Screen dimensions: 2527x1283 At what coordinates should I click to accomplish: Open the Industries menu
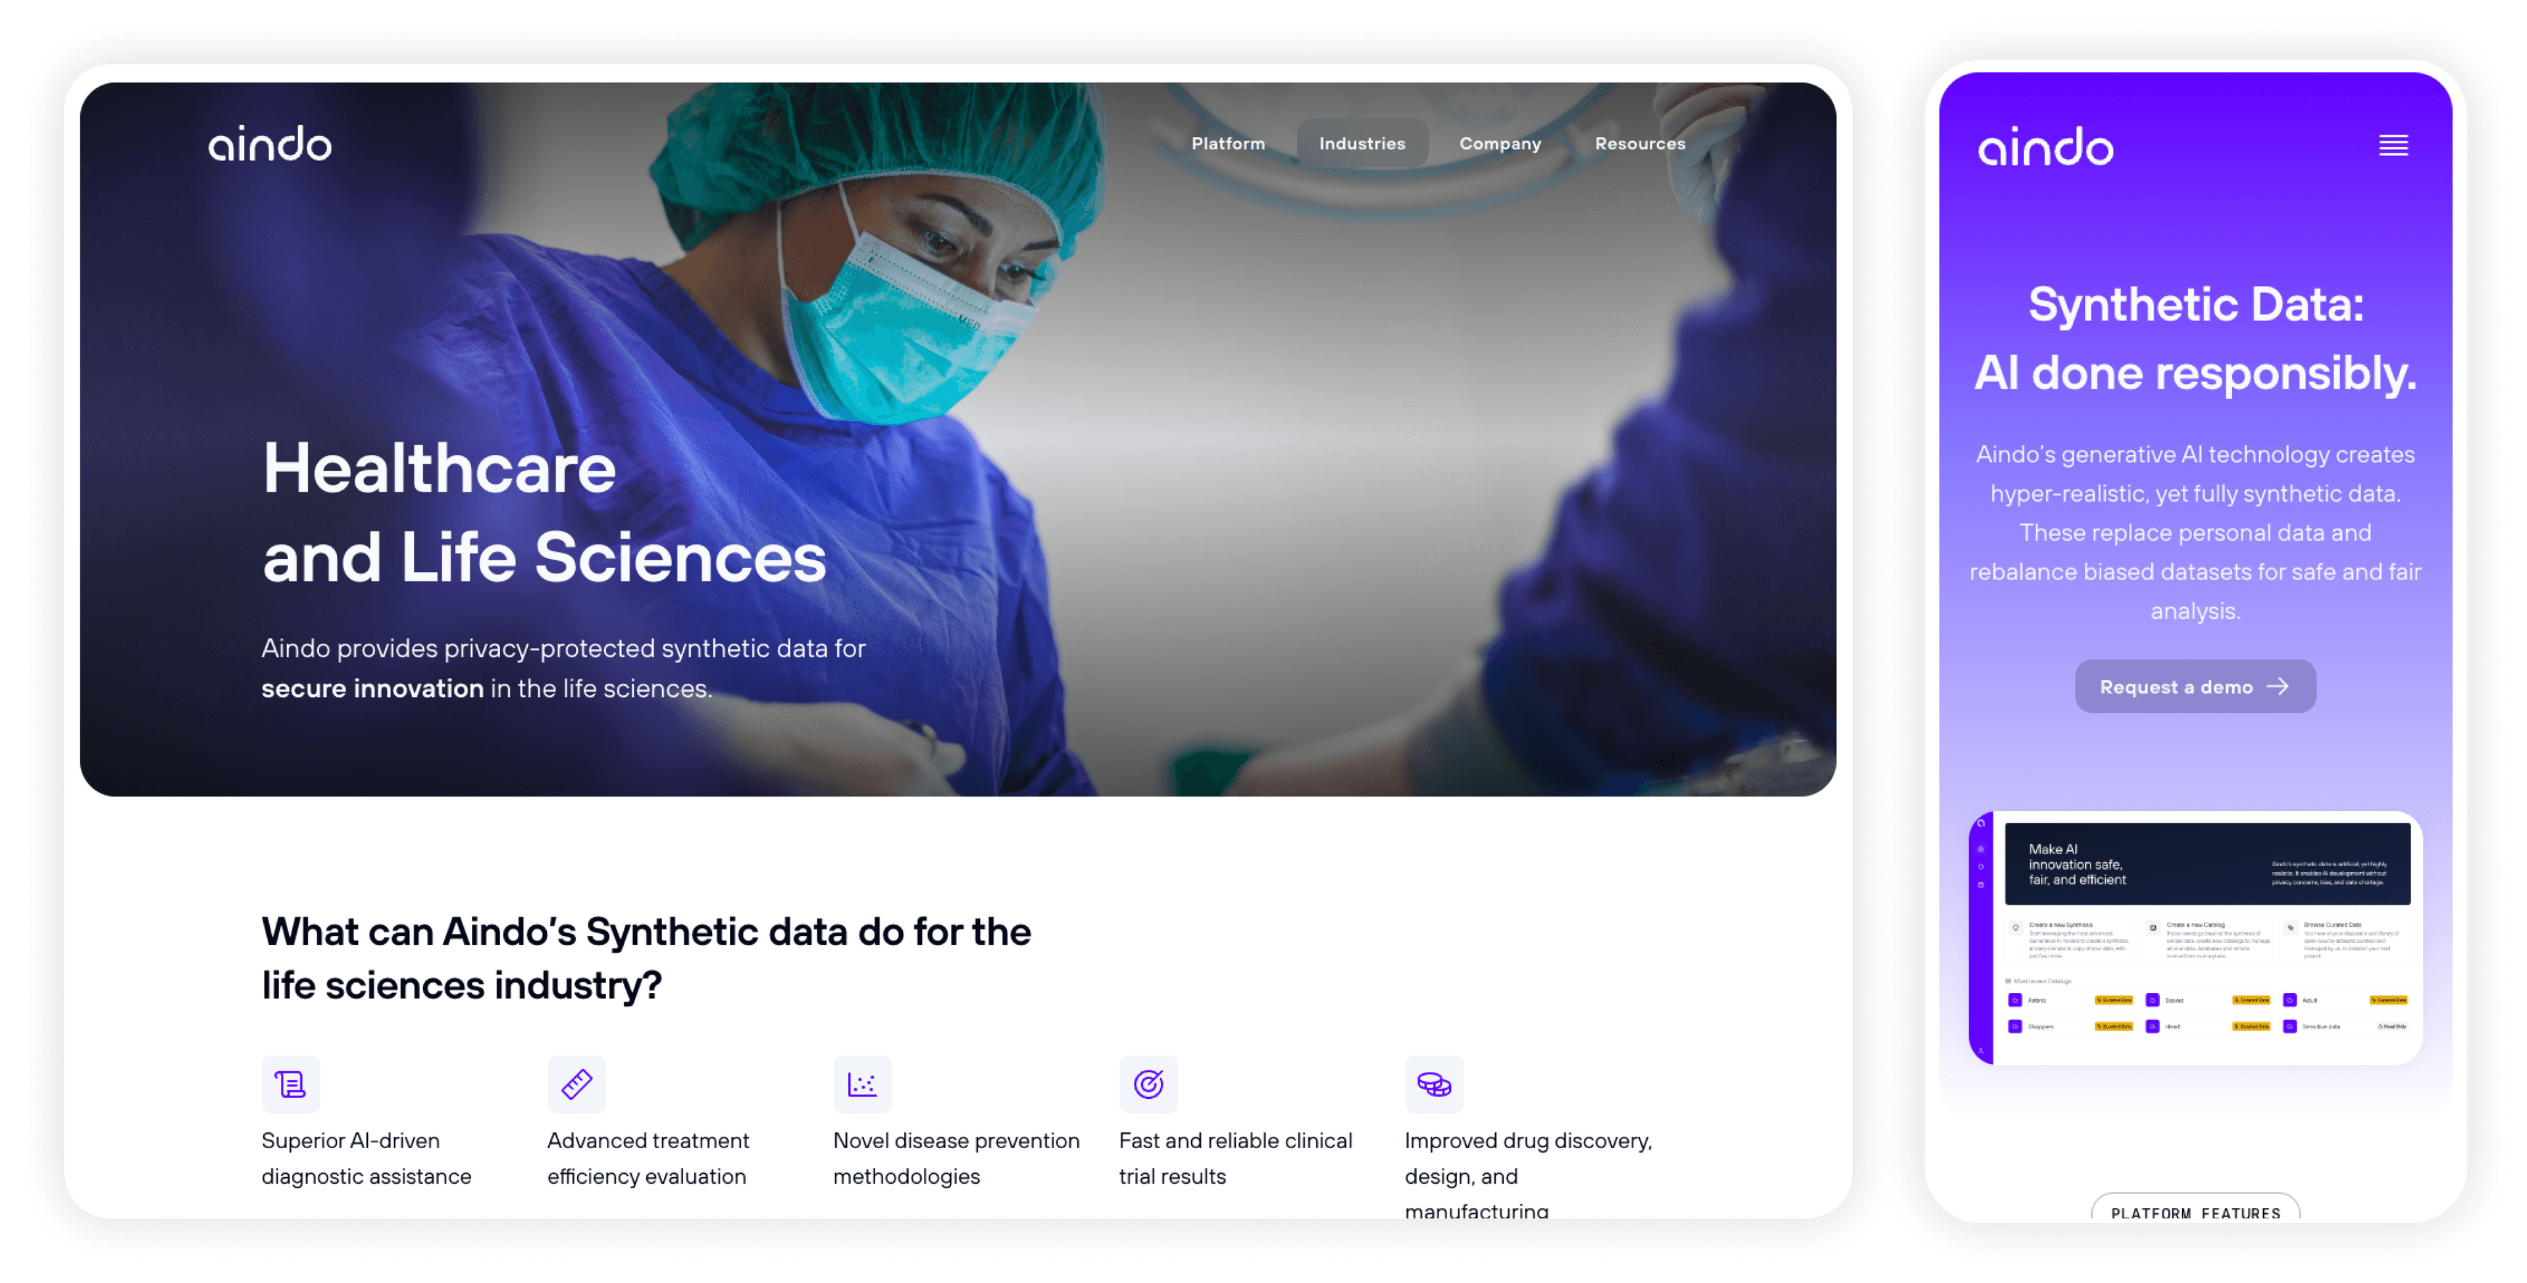pyautogui.click(x=1362, y=143)
